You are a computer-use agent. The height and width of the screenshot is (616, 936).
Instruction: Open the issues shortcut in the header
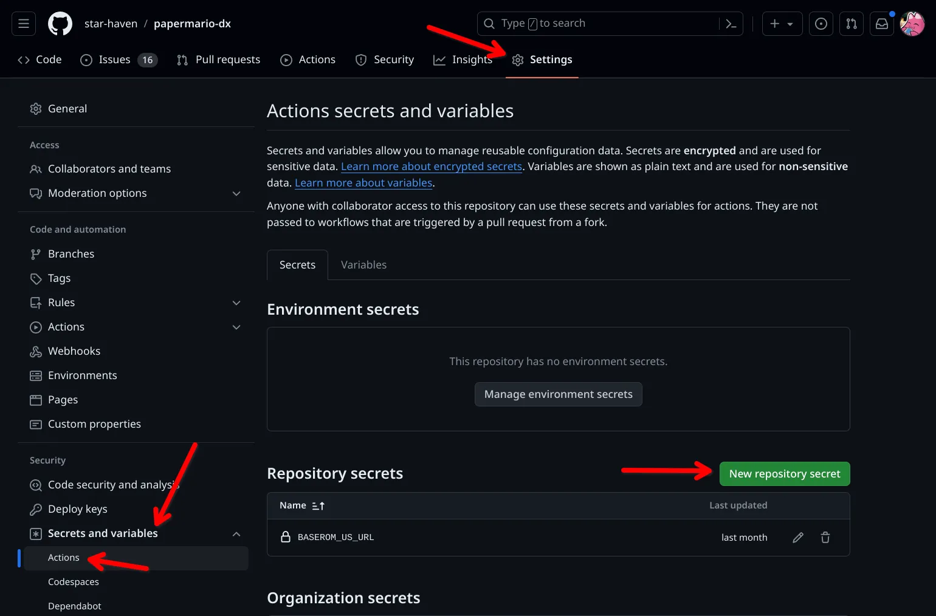[x=821, y=24]
